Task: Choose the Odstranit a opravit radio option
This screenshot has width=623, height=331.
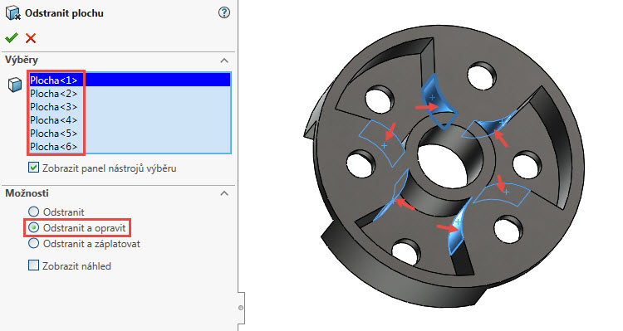Action: tap(34, 227)
